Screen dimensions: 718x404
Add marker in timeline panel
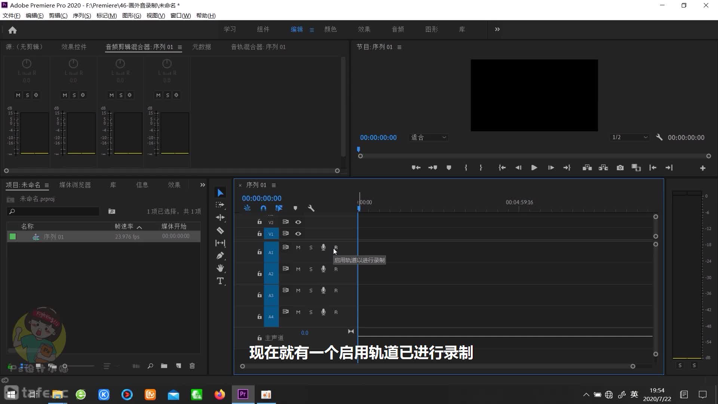pos(295,208)
